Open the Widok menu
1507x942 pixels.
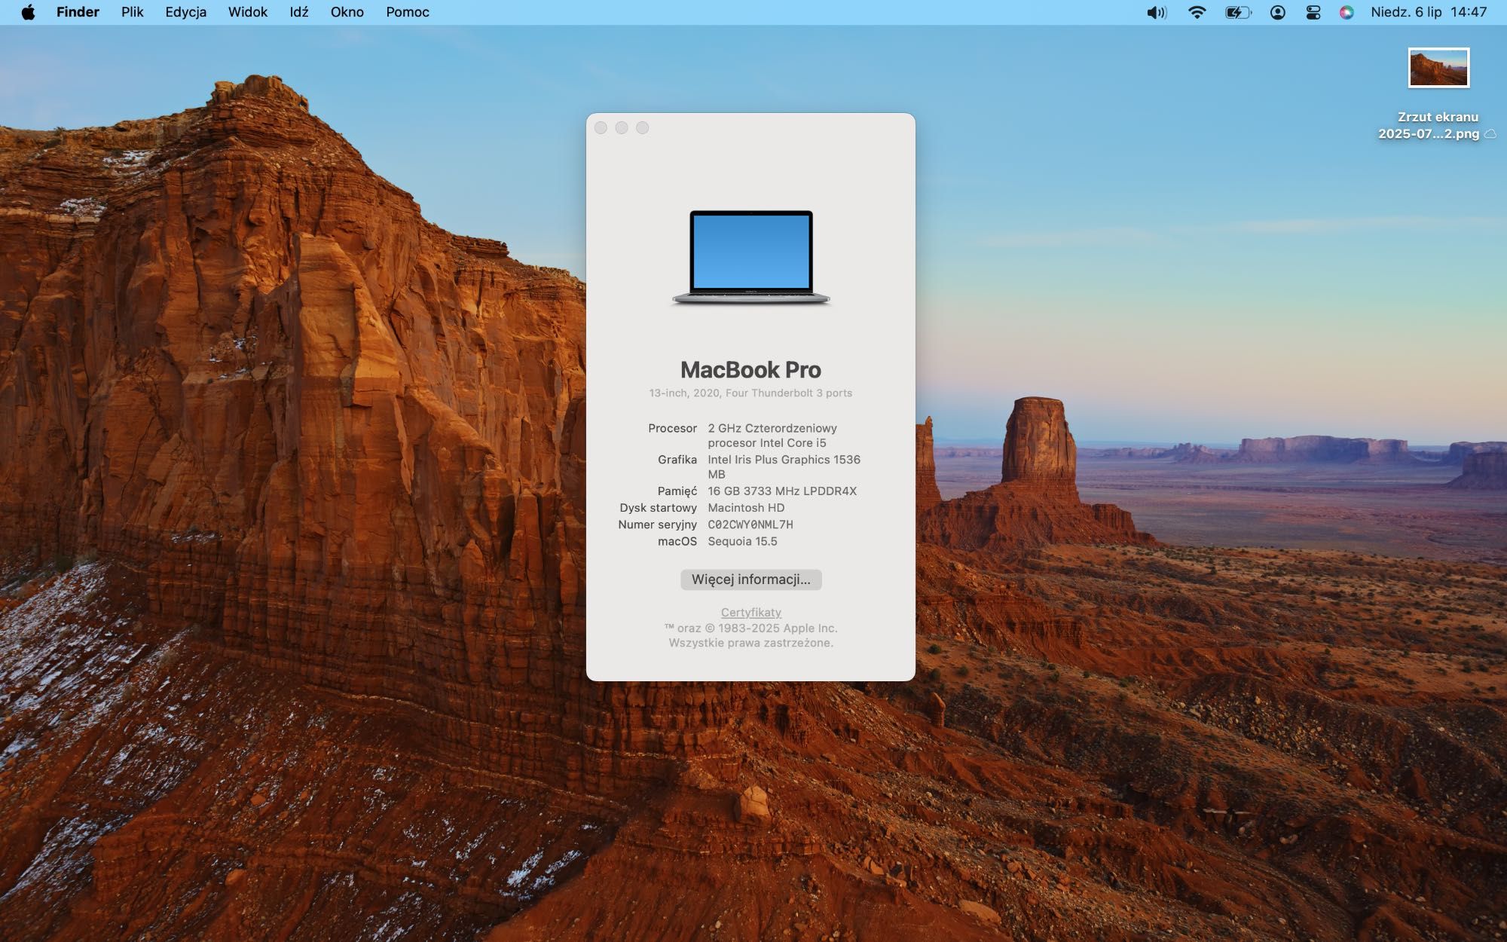[x=248, y=12]
